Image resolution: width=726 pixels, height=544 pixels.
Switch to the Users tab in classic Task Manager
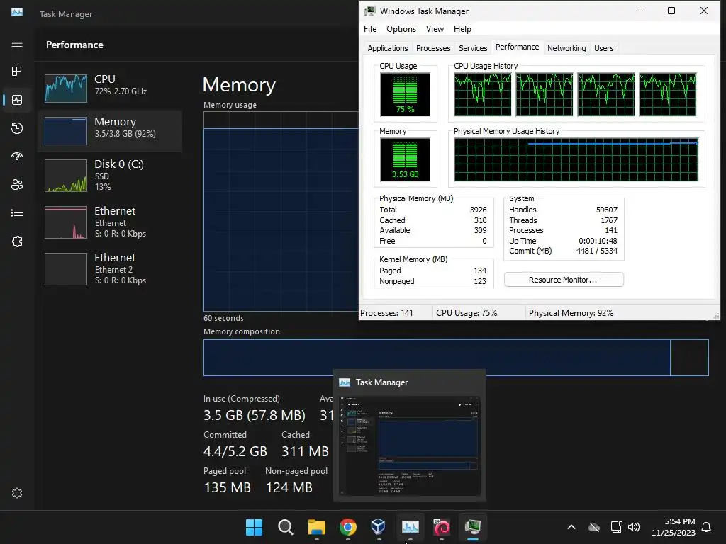603,48
